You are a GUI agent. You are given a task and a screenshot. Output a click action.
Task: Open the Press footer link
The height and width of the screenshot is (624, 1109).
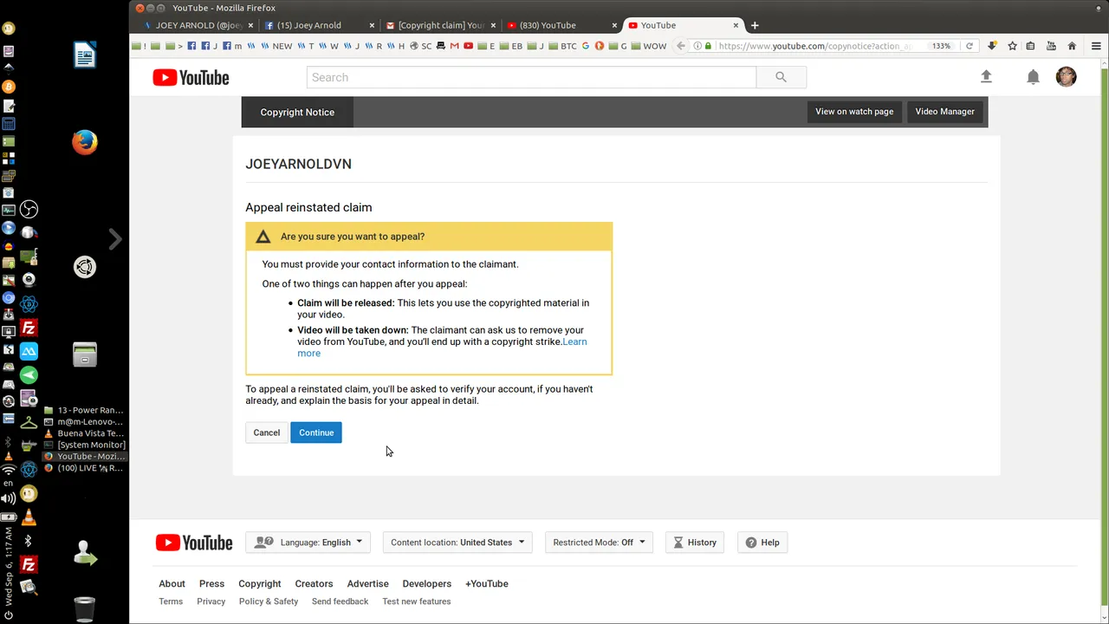pyautogui.click(x=211, y=584)
